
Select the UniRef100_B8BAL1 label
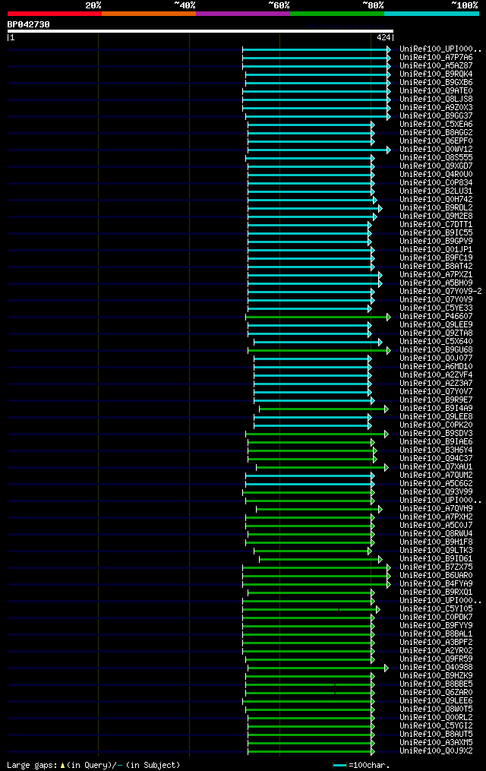coord(436,634)
